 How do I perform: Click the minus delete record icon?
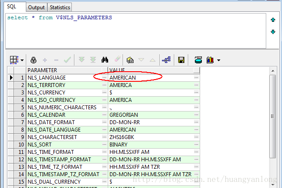click(56, 60)
